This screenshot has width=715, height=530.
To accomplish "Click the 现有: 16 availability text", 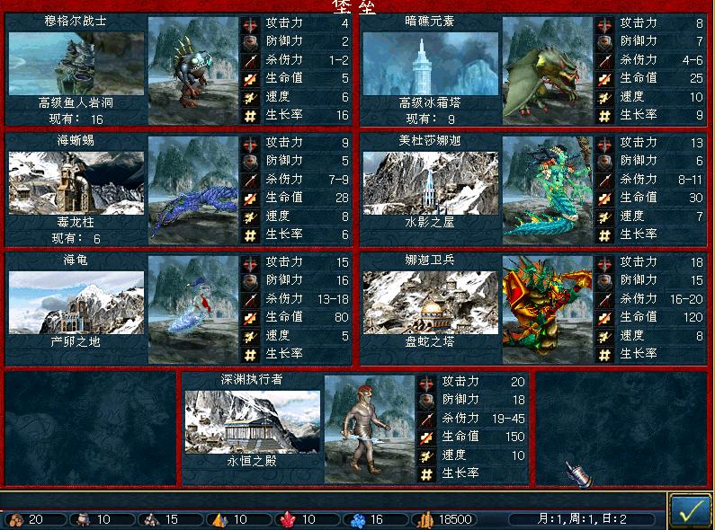I will tap(76, 119).
